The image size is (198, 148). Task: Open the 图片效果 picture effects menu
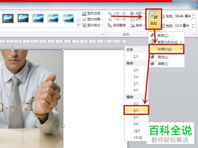(93, 19)
